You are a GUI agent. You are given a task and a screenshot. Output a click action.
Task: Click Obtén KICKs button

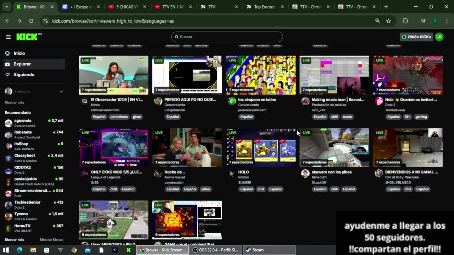pos(416,37)
